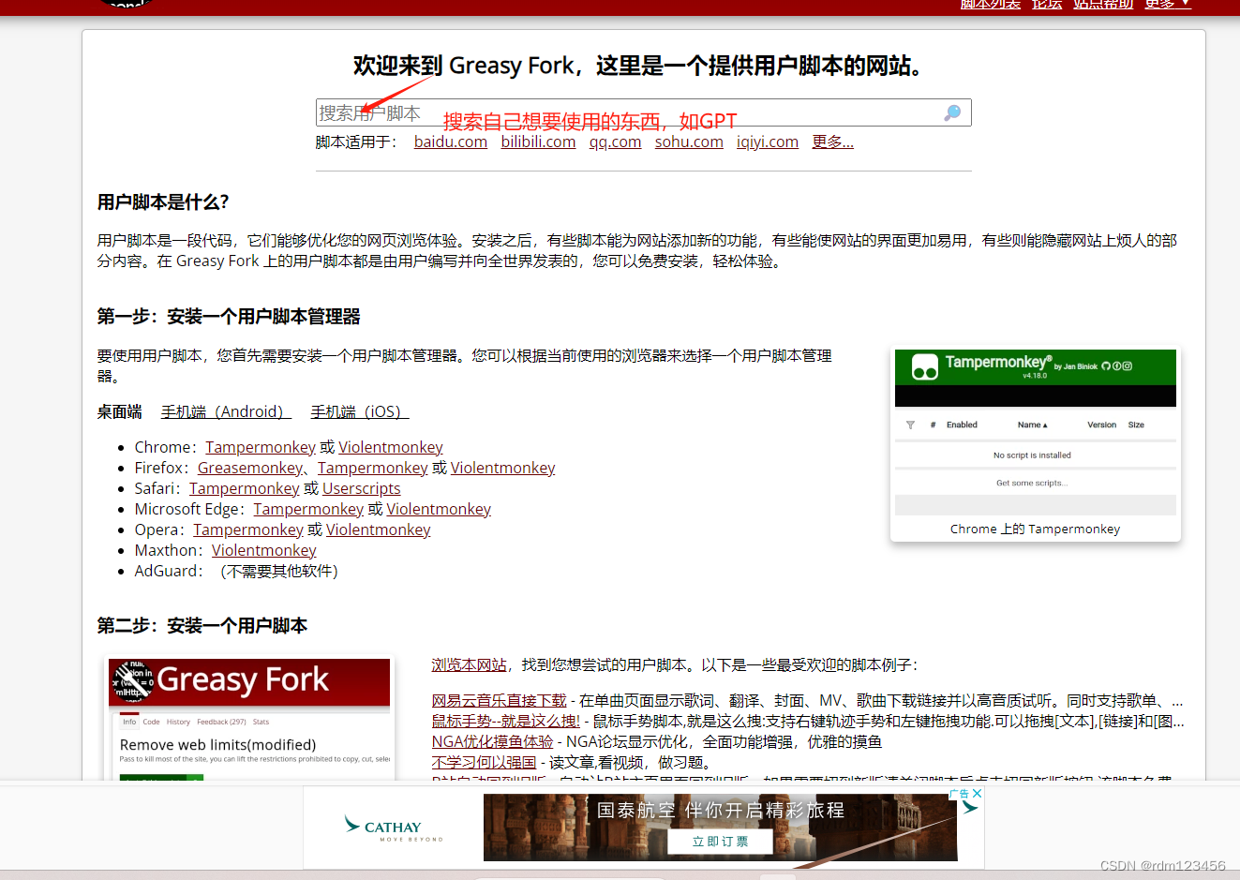Open 不学习何以强国 script link

pyautogui.click(x=484, y=762)
